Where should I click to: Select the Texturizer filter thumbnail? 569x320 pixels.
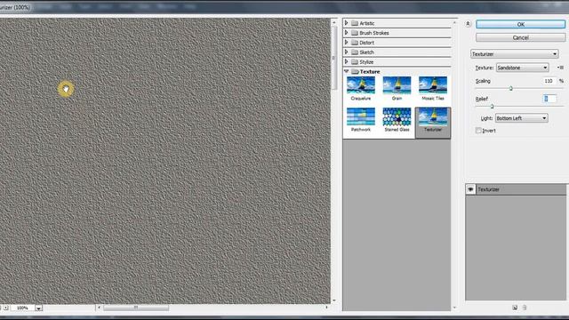[x=433, y=123]
